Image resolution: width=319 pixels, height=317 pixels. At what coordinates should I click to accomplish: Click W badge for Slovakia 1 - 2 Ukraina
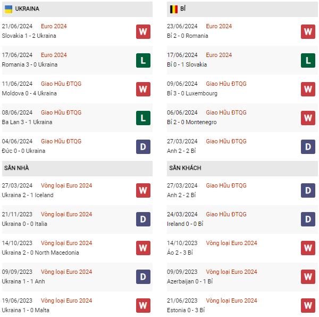[143, 31]
